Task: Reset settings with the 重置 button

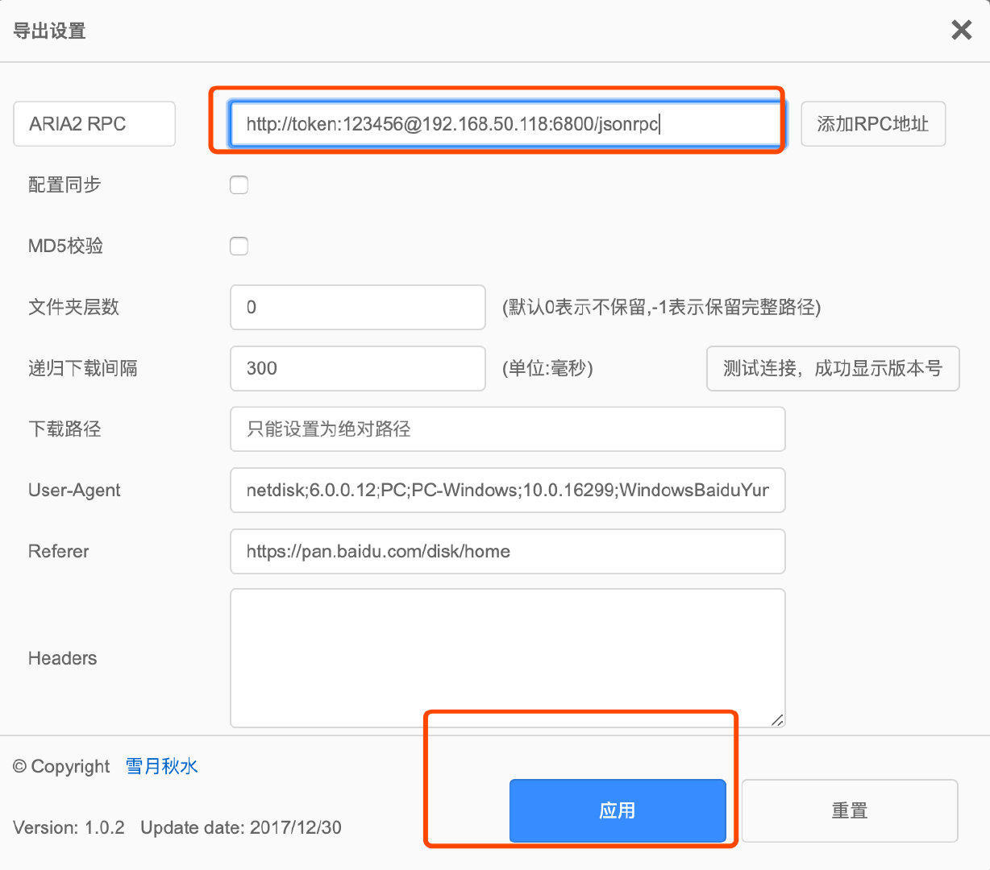Action: tap(849, 810)
